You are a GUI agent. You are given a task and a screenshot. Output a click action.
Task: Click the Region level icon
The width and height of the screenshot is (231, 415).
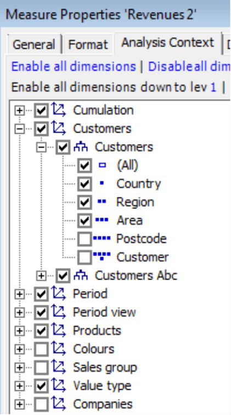pos(102,202)
